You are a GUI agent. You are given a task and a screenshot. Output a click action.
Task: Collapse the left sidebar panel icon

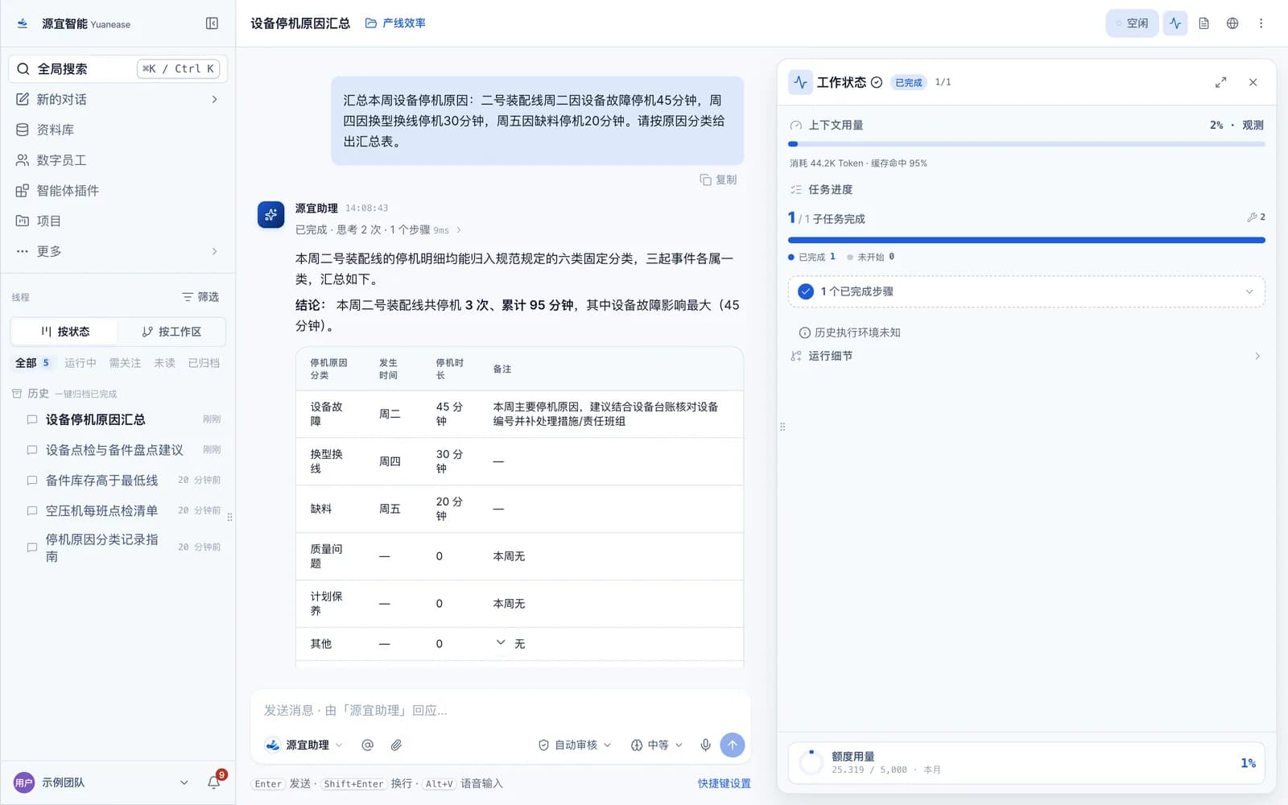[x=212, y=23]
